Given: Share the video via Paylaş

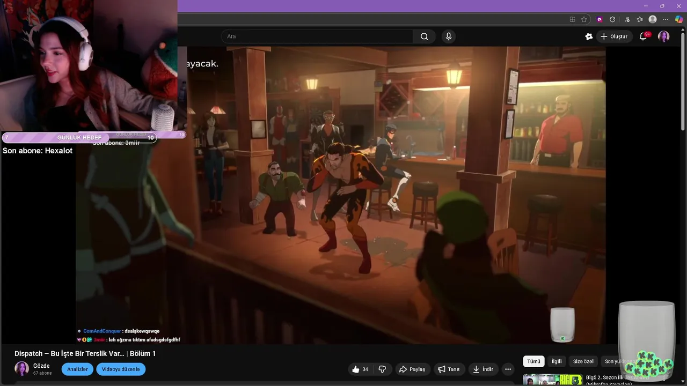Looking at the screenshot, I should click(x=412, y=369).
